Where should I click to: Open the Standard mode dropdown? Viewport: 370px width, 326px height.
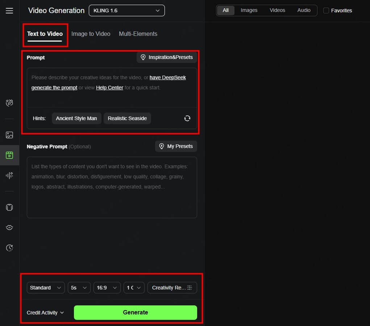click(x=46, y=288)
